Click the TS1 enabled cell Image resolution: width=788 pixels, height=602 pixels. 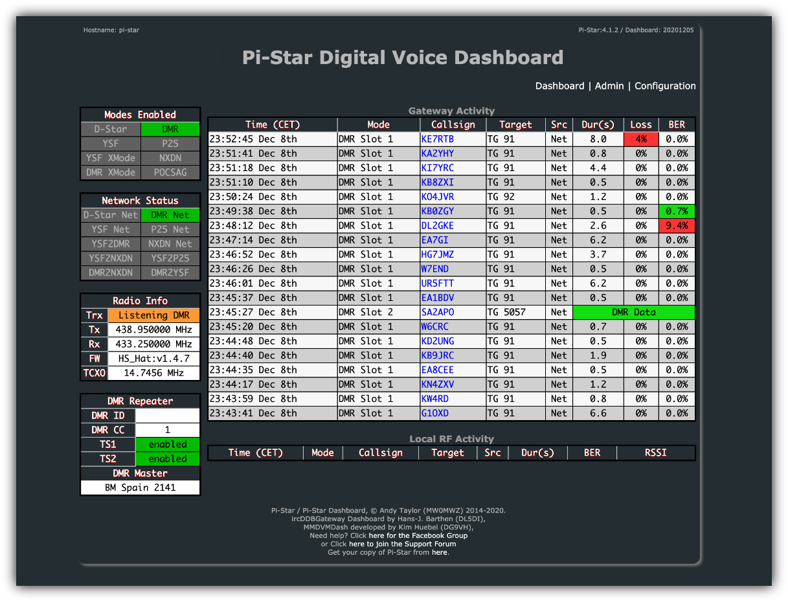coord(168,444)
